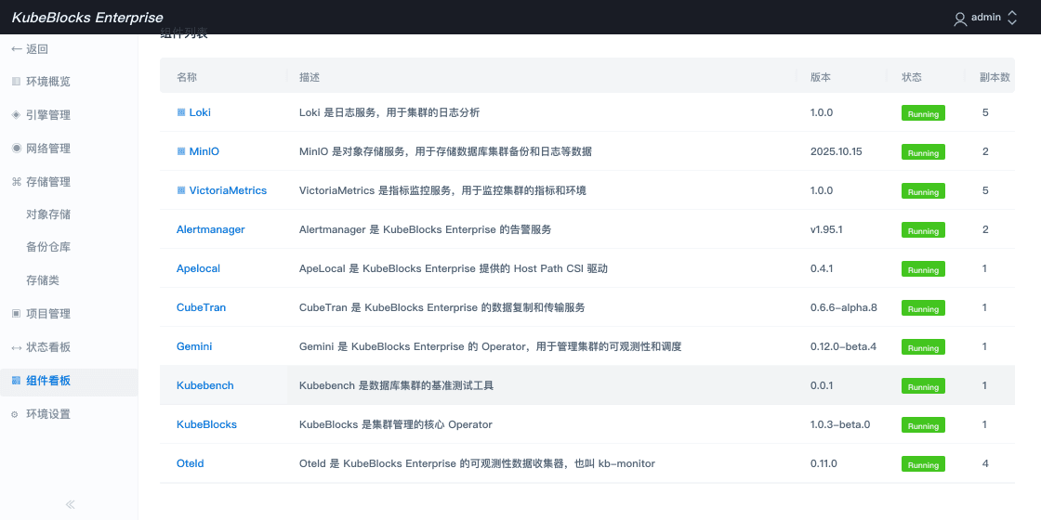The image size is (1041, 520).
Task: Click version 0.12.0-beta.4 for Gemini
Action: (843, 347)
